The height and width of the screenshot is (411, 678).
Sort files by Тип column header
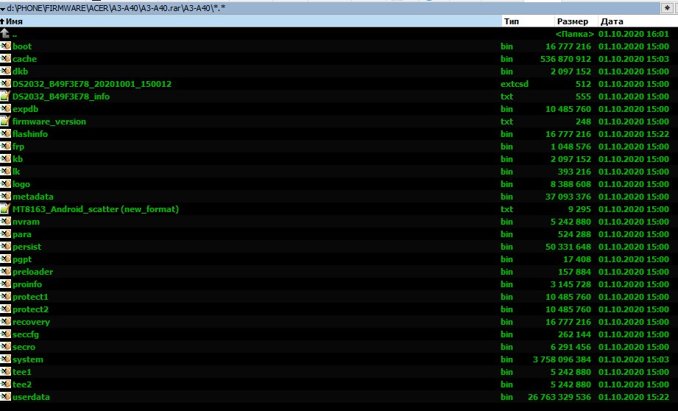(x=512, y=21)
